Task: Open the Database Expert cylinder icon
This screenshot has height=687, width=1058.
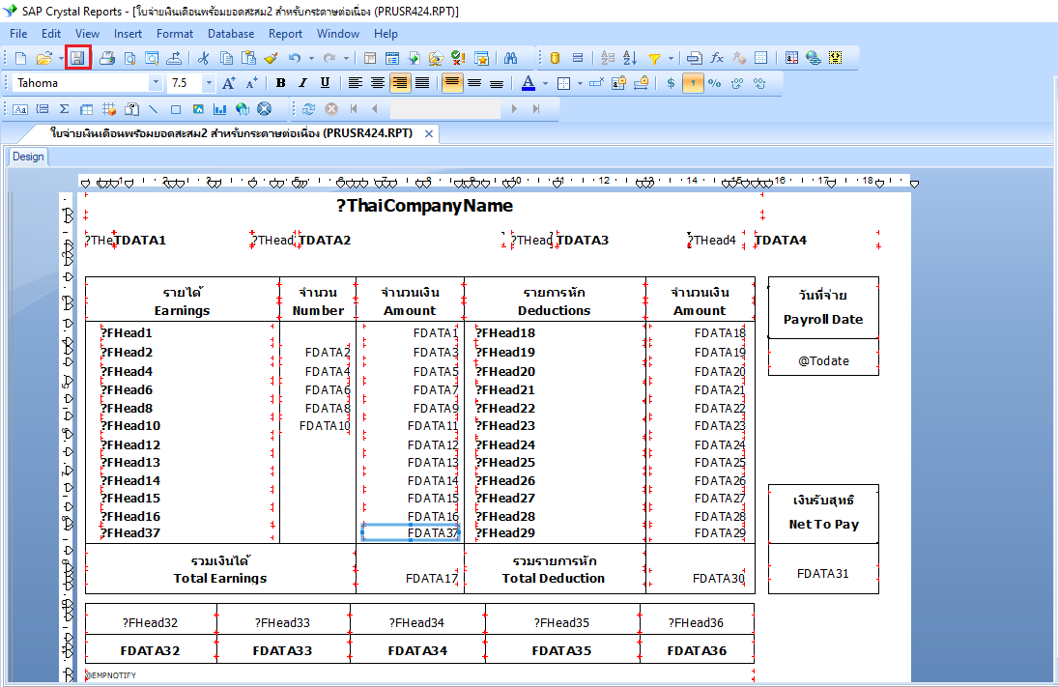Action: tap(555, 58)
